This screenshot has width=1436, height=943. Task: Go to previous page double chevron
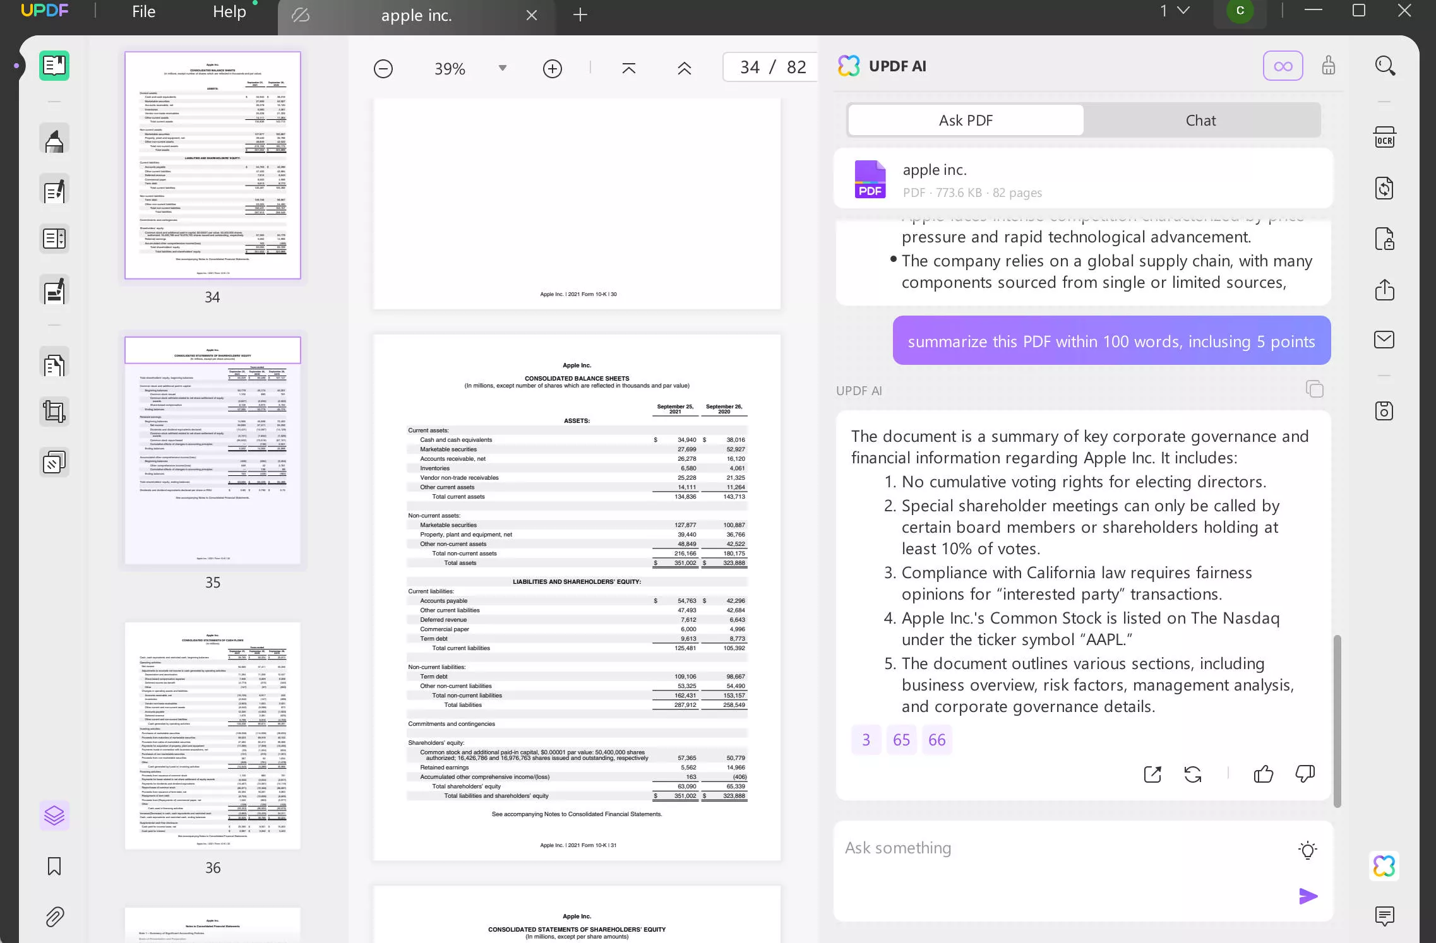tap(685, 68)
